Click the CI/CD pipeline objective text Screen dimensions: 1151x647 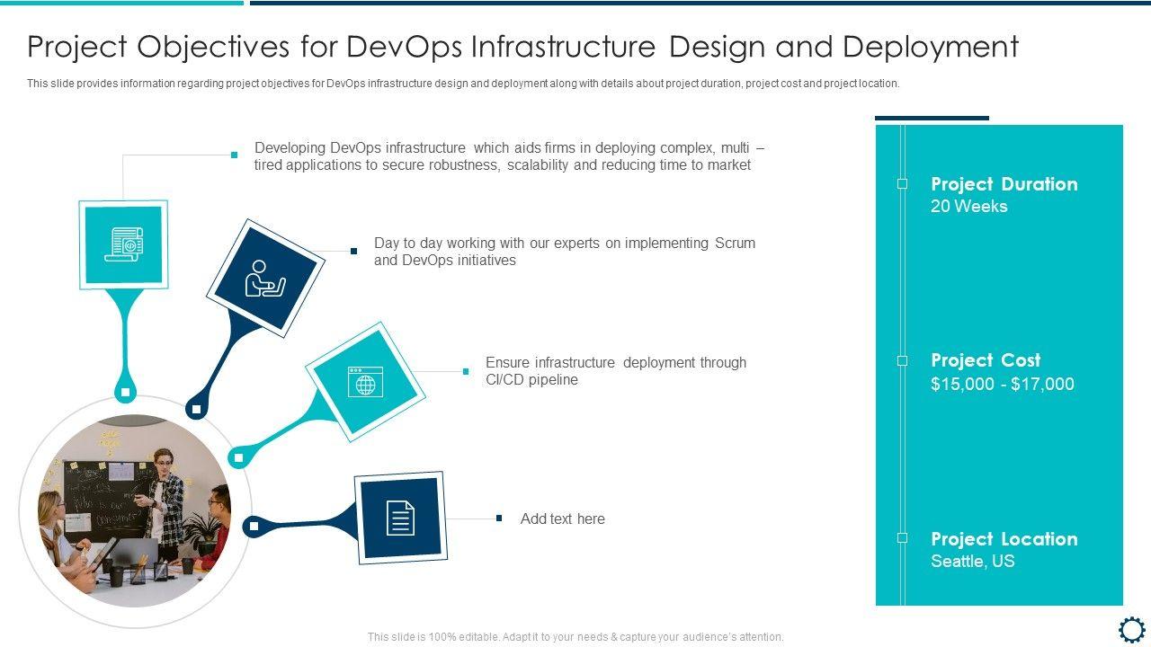click(x=615, y=371)
